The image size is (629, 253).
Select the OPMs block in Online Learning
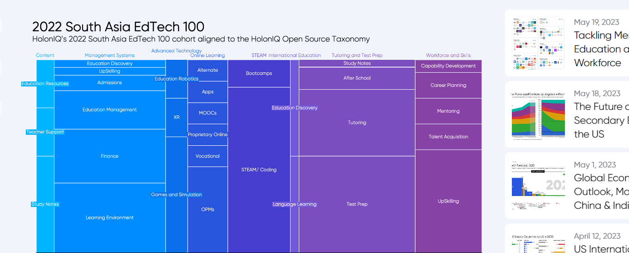click(208, 209)
